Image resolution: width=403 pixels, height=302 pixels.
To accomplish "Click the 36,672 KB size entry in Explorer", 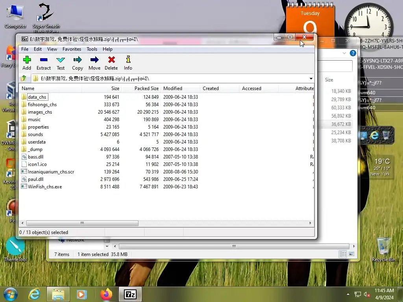I will tap(341, 124).
